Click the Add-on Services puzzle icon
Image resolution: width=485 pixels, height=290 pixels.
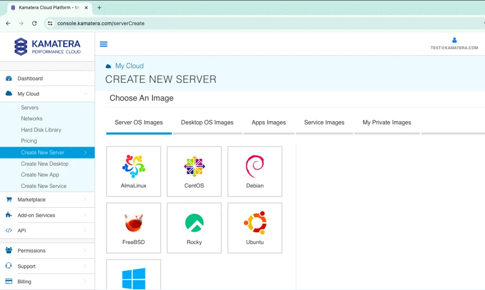coord(9,215)
